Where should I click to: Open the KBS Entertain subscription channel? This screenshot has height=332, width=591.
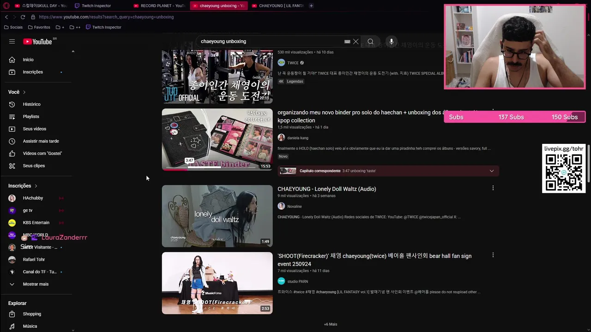coord(36,223)
